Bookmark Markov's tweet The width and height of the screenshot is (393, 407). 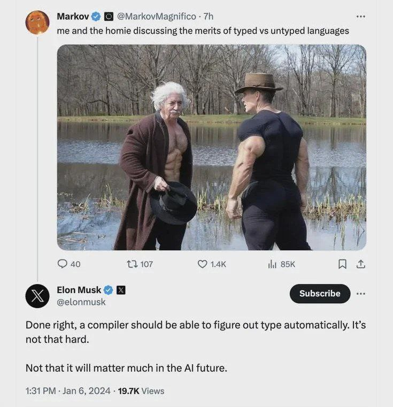(x=343, y=264)
